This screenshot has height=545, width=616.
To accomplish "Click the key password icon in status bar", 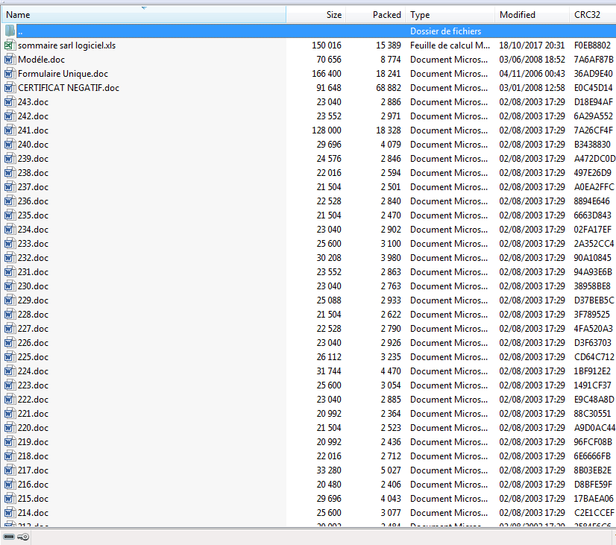I will pyautogui.click(x=23, y=537).
